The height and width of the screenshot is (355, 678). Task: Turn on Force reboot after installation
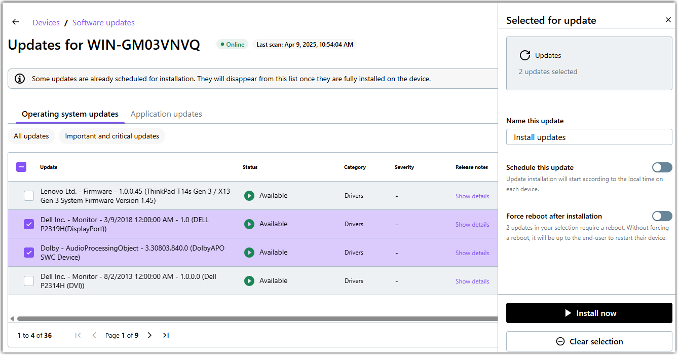pos(662,216)
